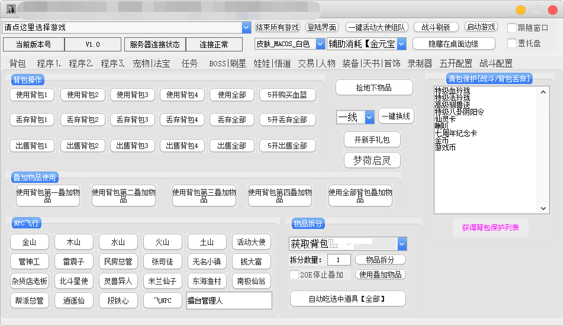Screen dimensions: 564x326
Task: Expand the 皮肤_MACOS_白色 skin dropdown
Action: tap(320, 44)
